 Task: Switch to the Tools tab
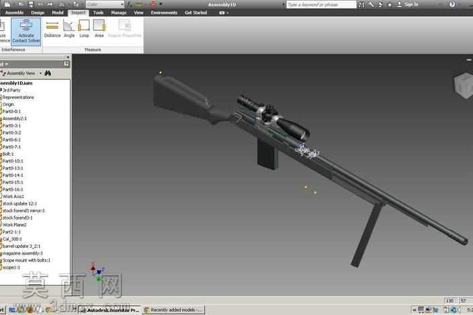coord(98,13)
